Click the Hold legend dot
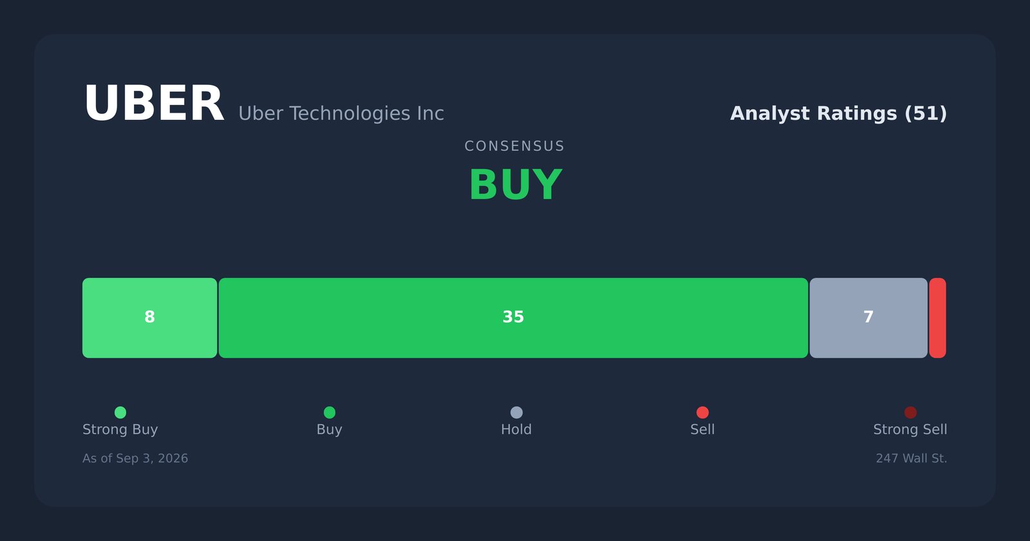The width and height of the screenshot is (1030, 541). click(x=516, y=412)
